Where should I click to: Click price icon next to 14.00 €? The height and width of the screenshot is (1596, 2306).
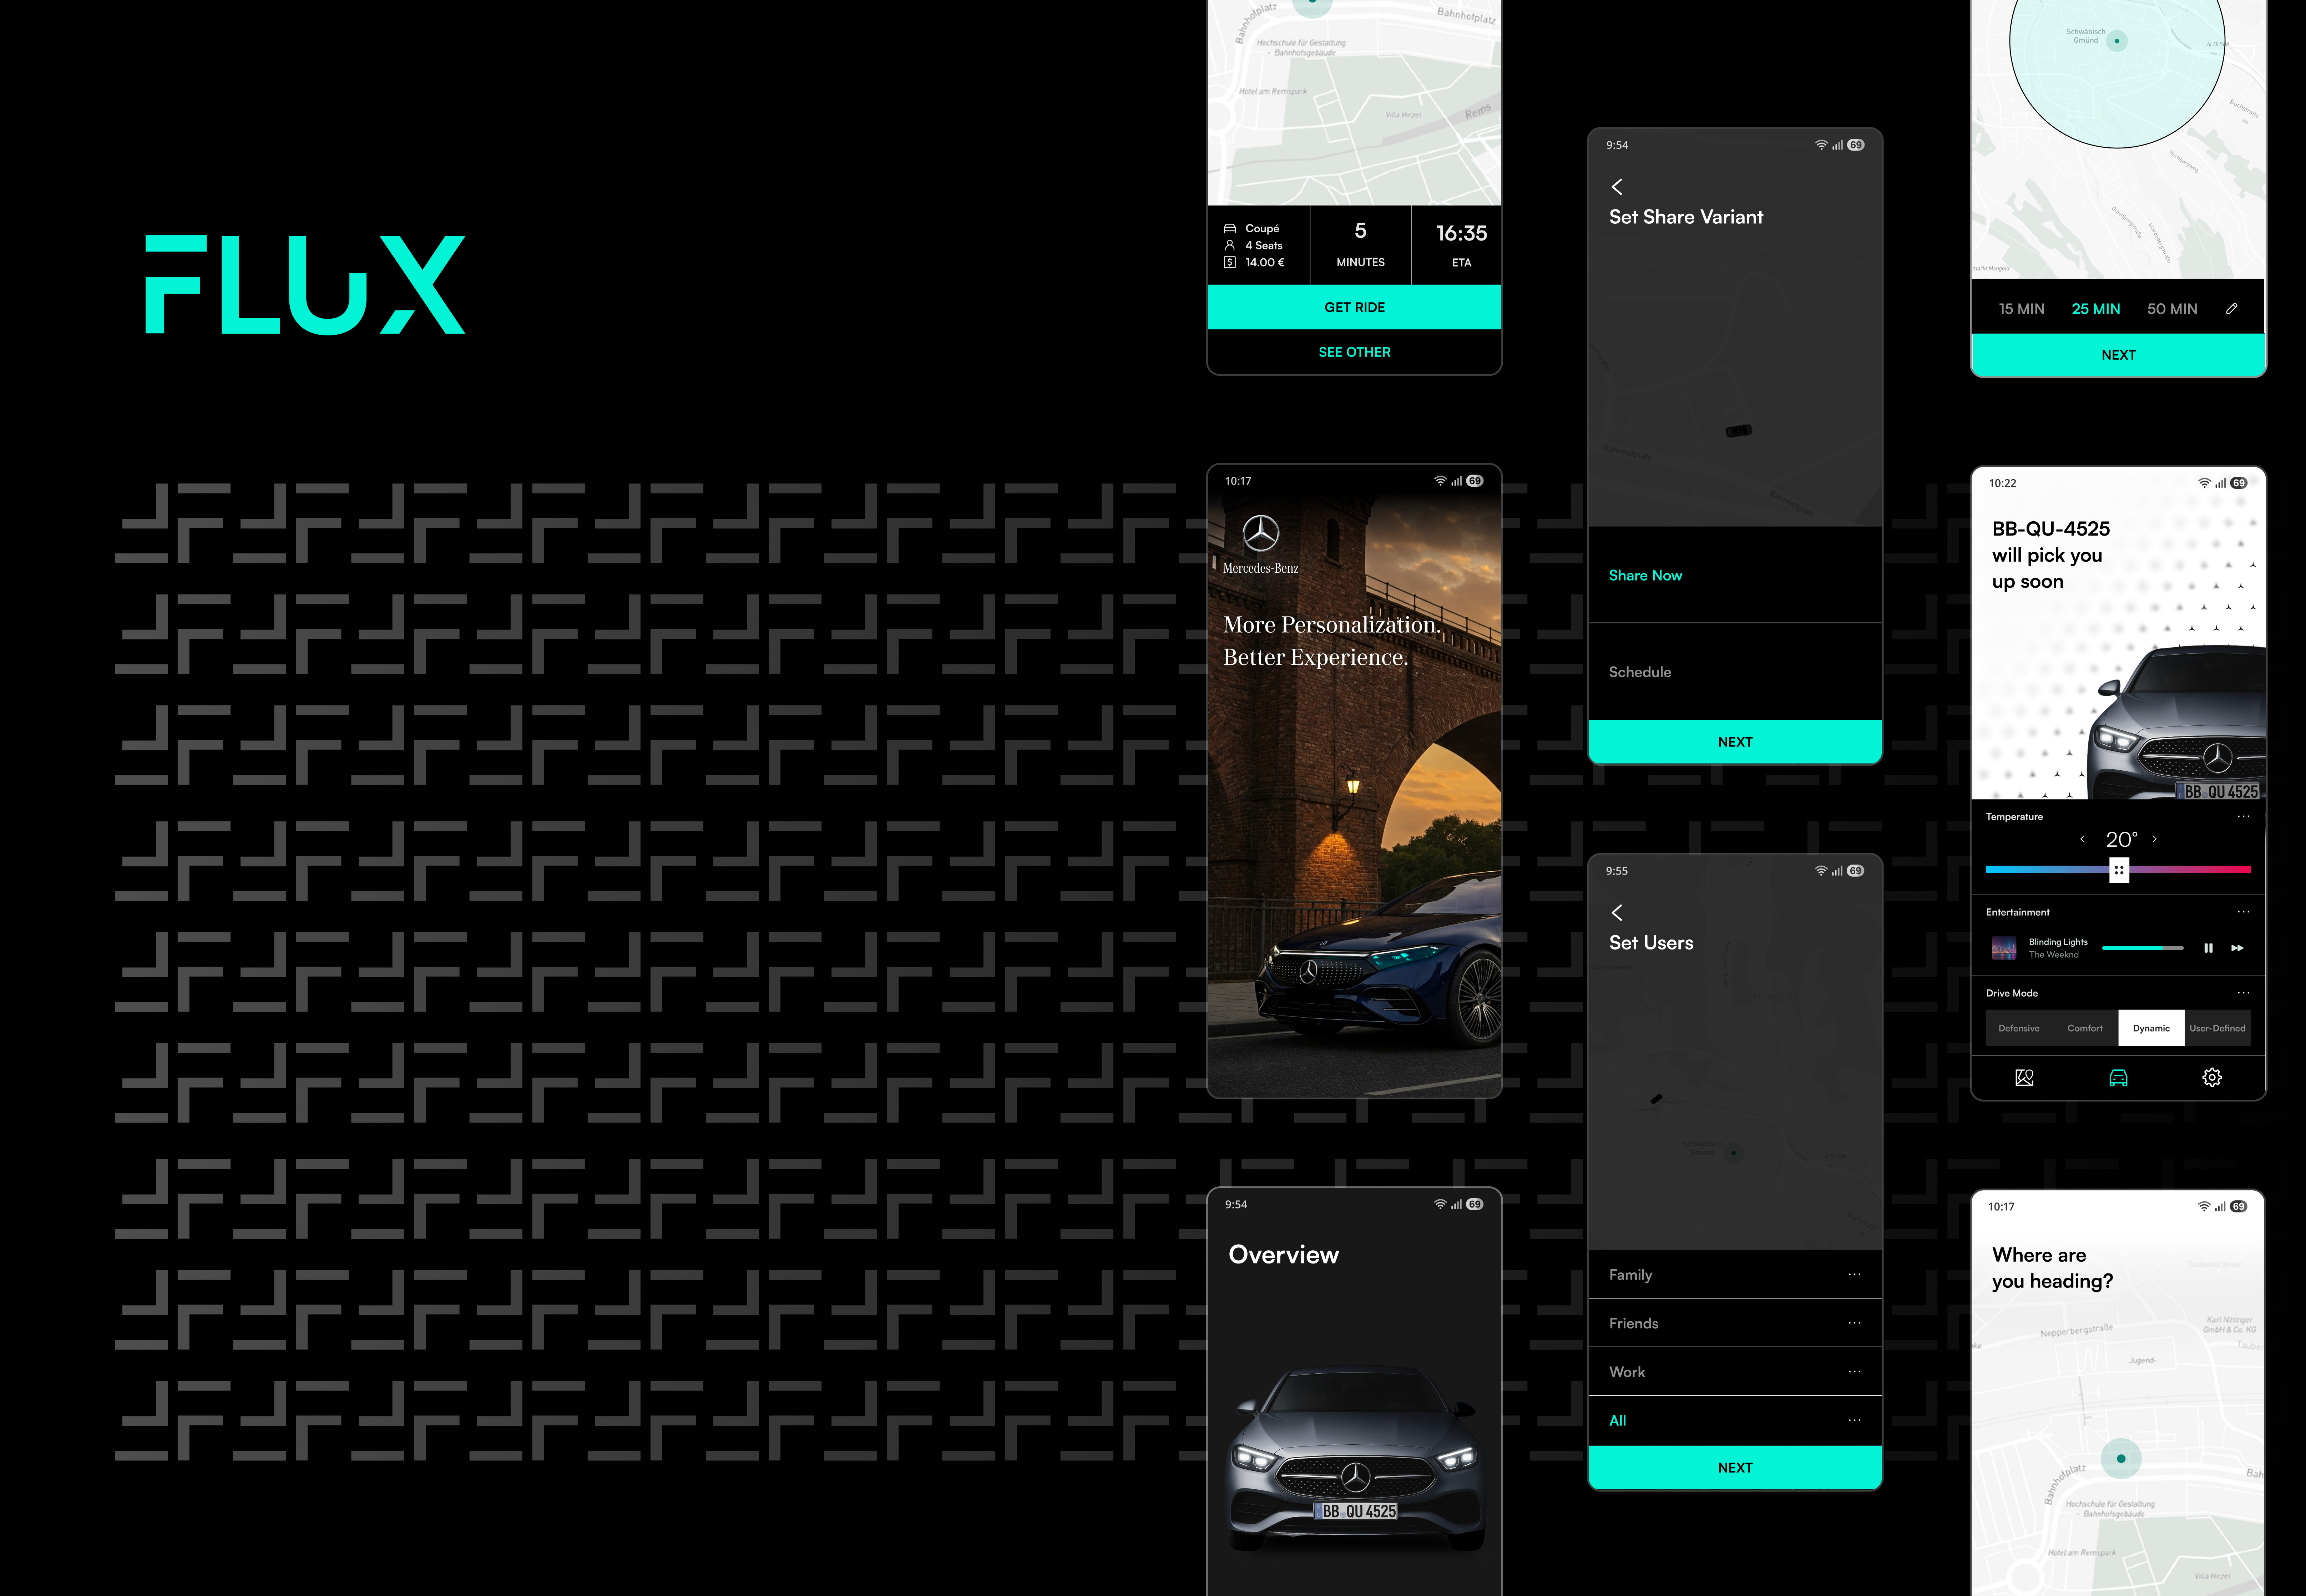pos(1230,262)
